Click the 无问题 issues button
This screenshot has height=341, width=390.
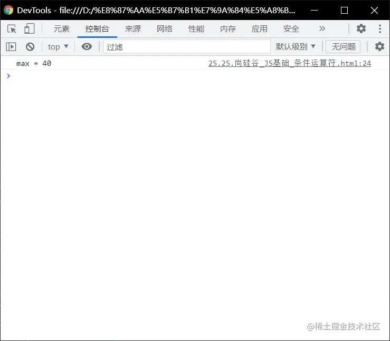(343, 47)
